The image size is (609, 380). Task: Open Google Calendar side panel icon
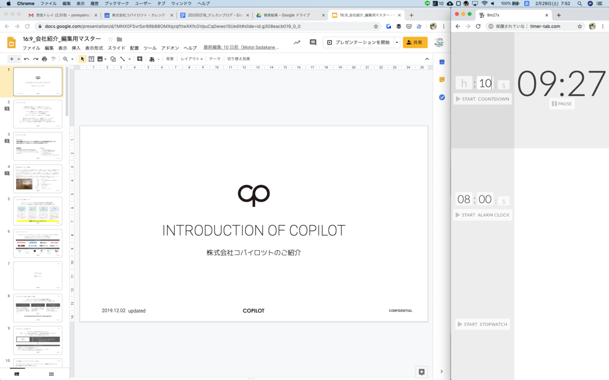pos(442,62)
